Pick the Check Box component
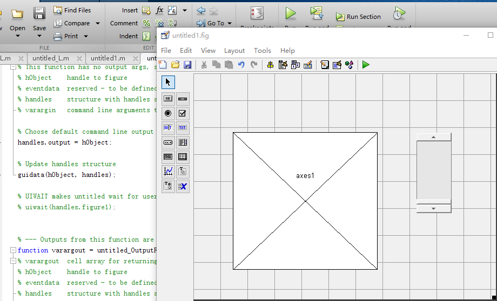Image resolution: width=497 pixels, height=301 pixels. (183, 113)
